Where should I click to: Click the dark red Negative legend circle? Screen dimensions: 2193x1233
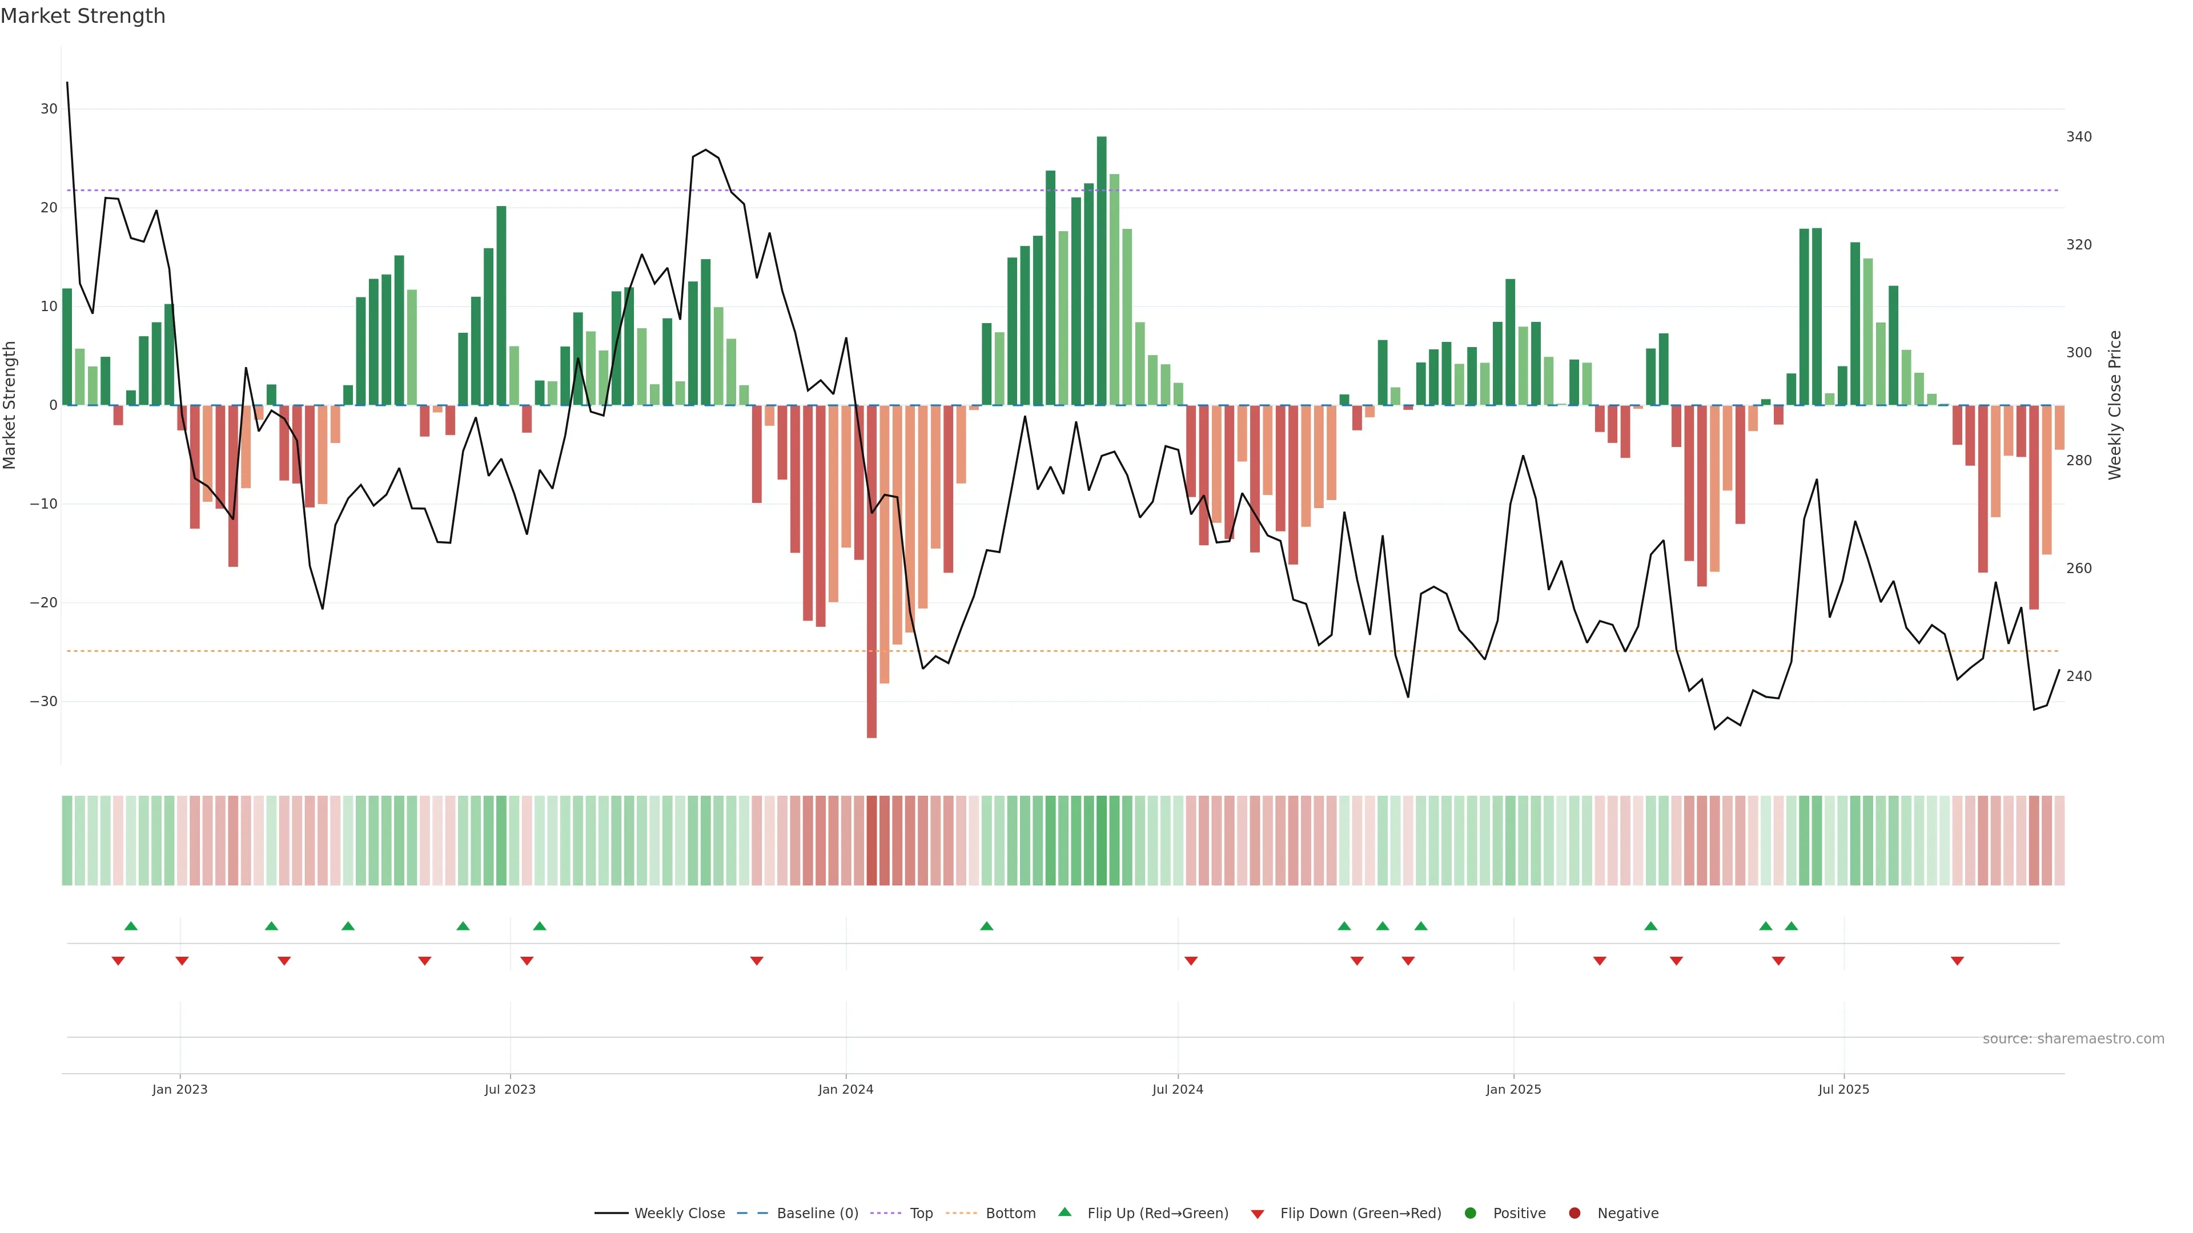click(x=1574, y=1212)
